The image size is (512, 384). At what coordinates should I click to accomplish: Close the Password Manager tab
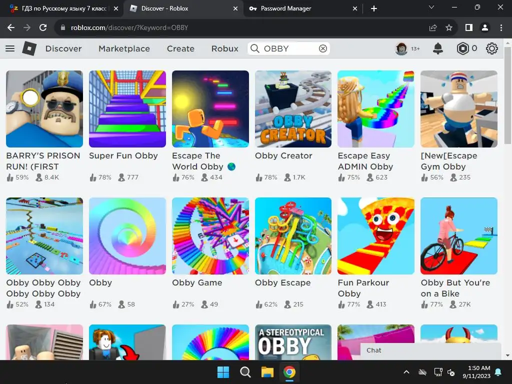click(x=355, y=8)
